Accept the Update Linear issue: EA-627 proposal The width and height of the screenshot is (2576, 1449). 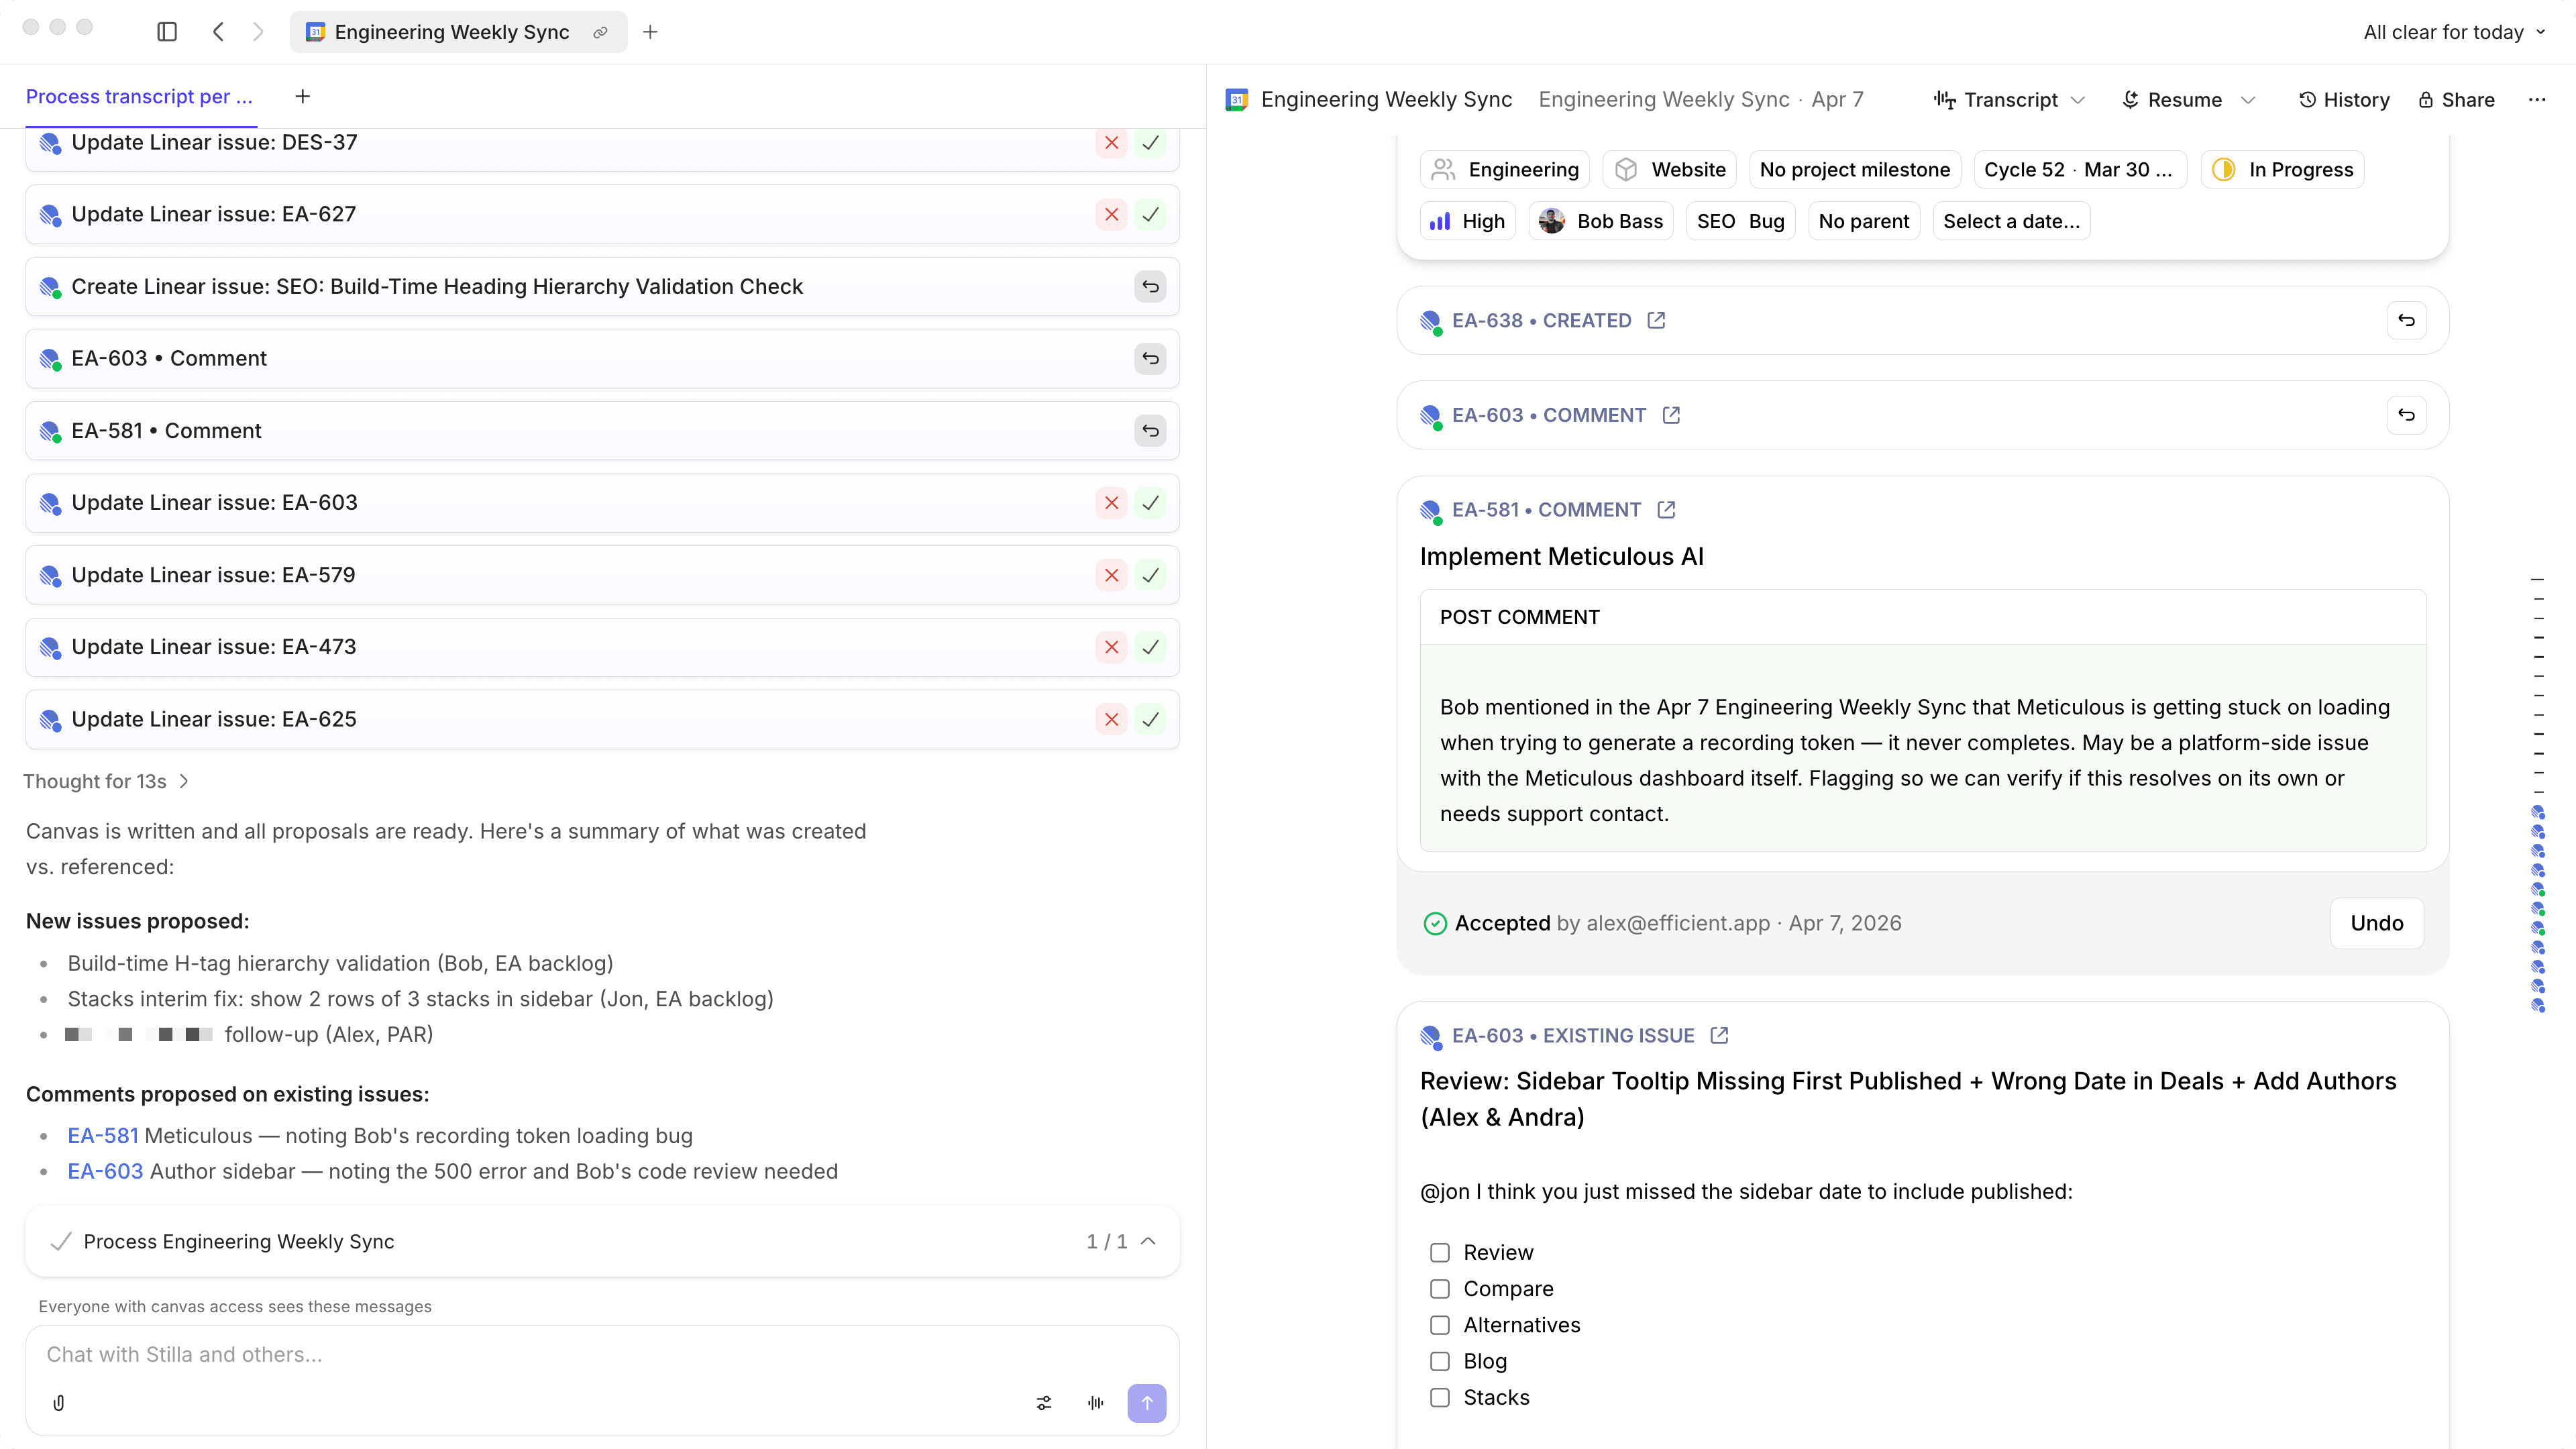tap(1151, 214)
